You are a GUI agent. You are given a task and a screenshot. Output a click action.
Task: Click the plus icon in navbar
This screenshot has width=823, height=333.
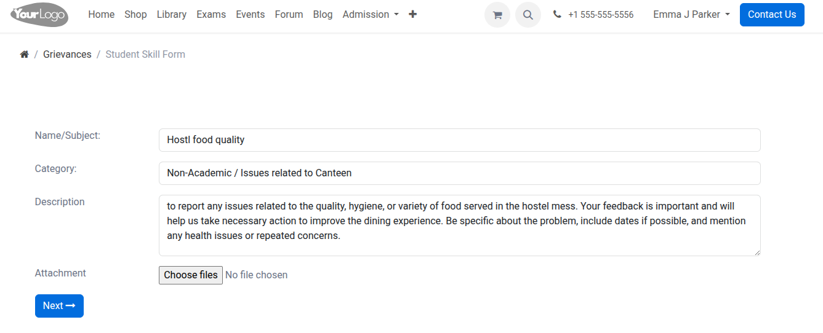click(x=412, y=14)
